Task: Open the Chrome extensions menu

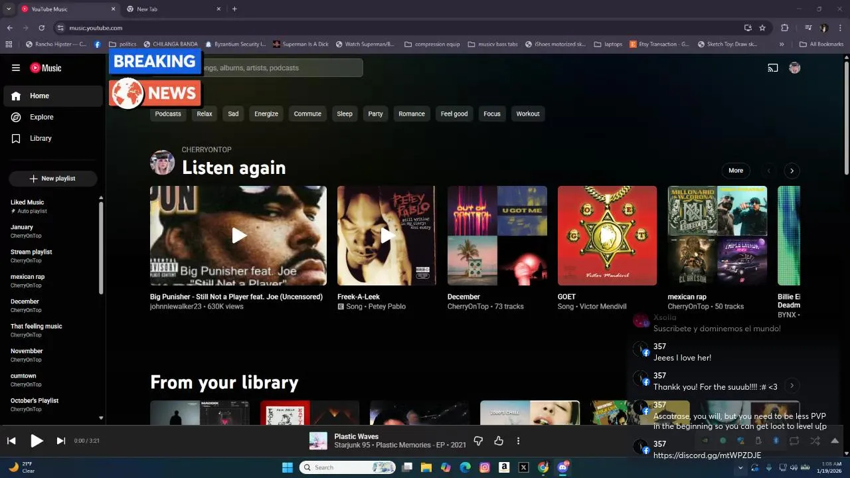Action: 784,28
